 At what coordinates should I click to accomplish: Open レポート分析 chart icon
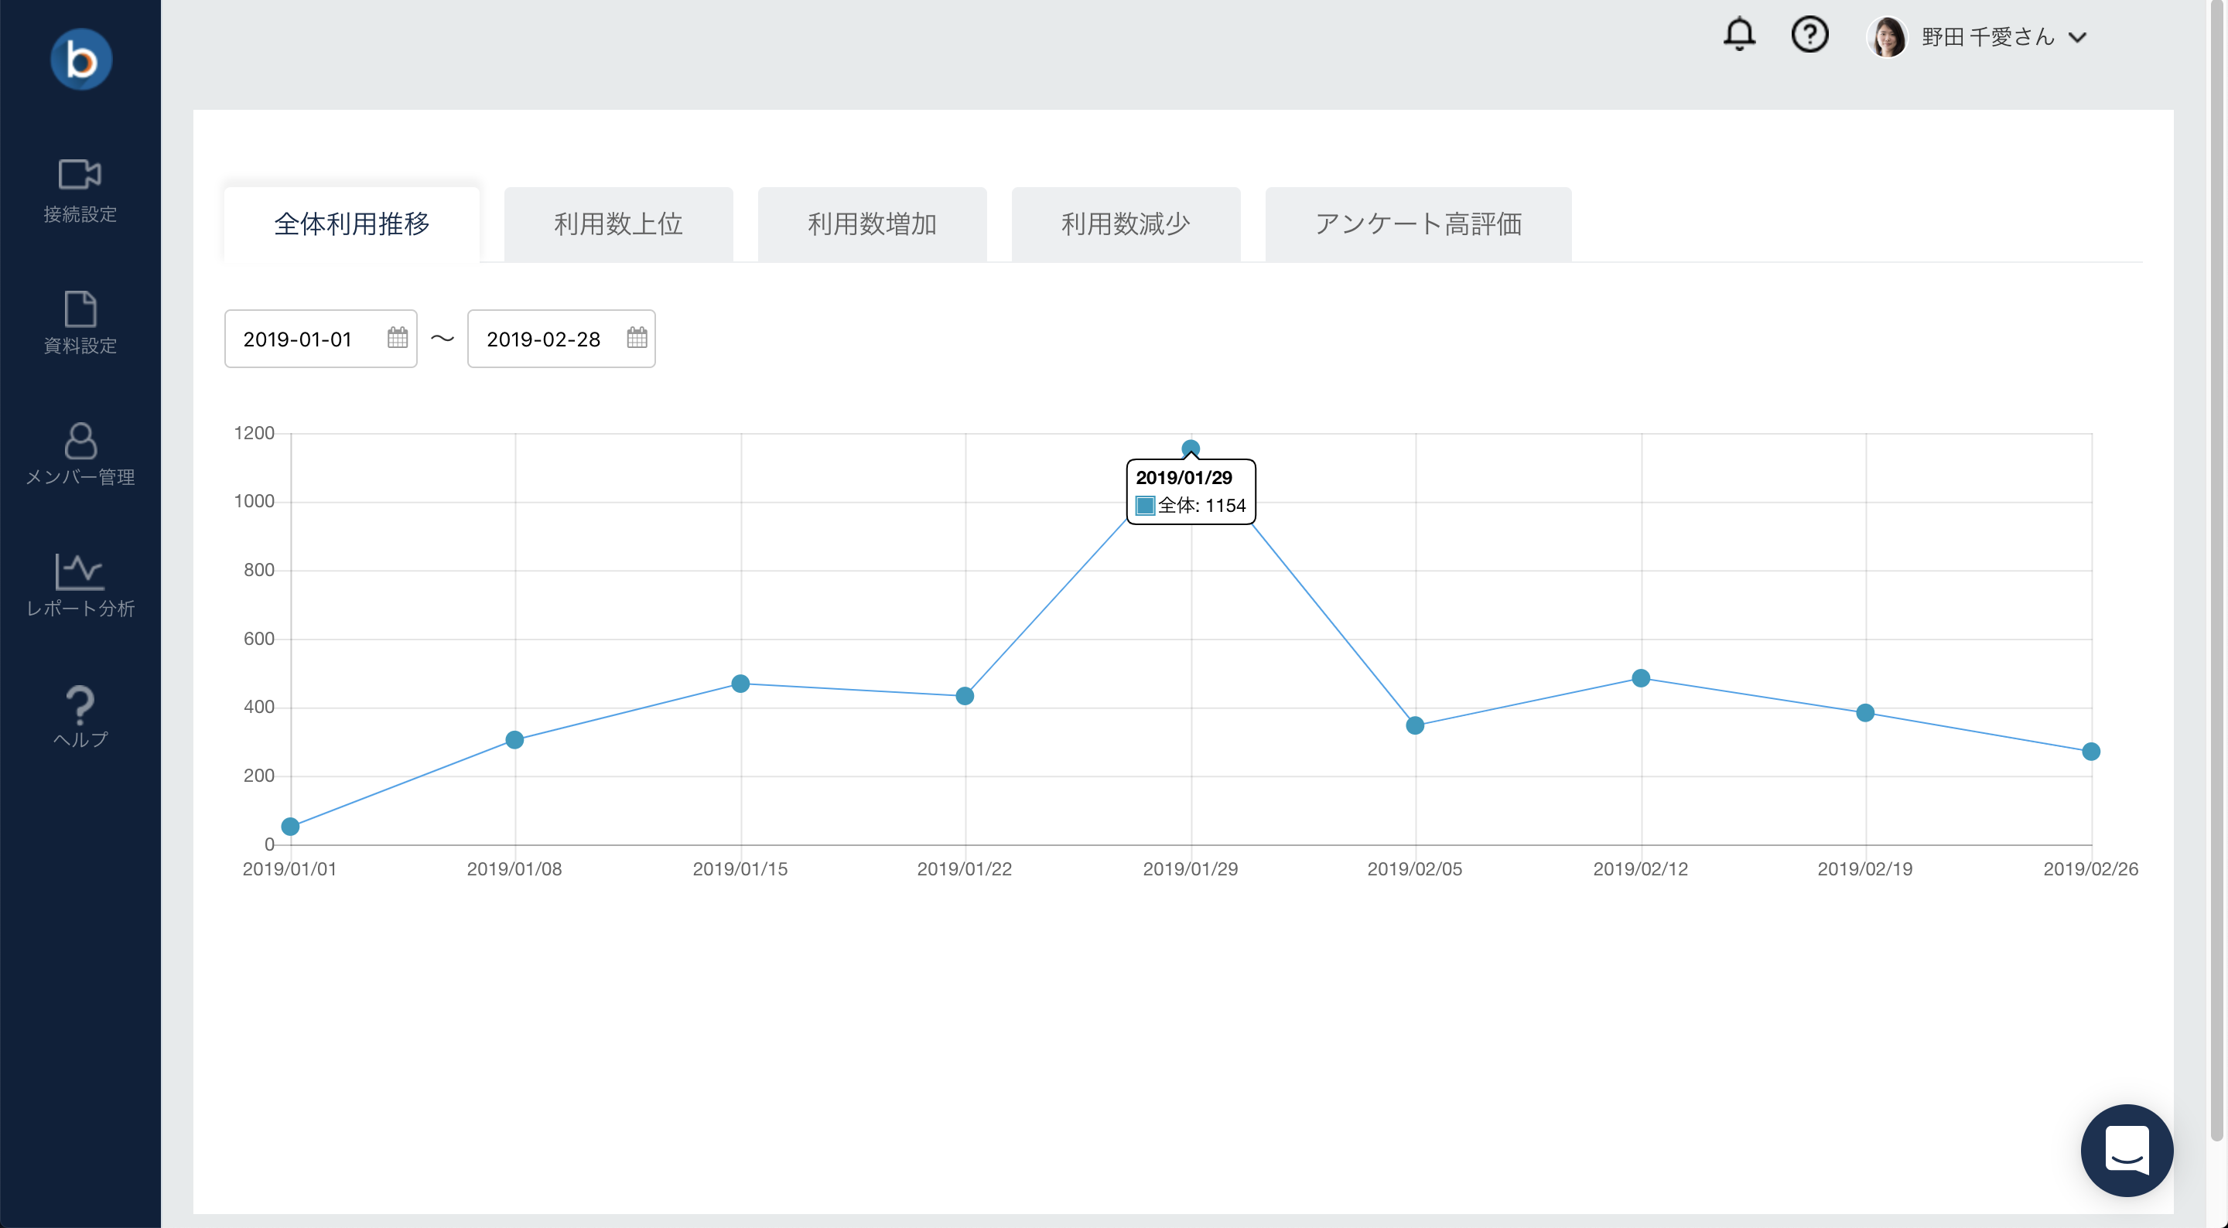pyautogui.click(x=80, y=571)
